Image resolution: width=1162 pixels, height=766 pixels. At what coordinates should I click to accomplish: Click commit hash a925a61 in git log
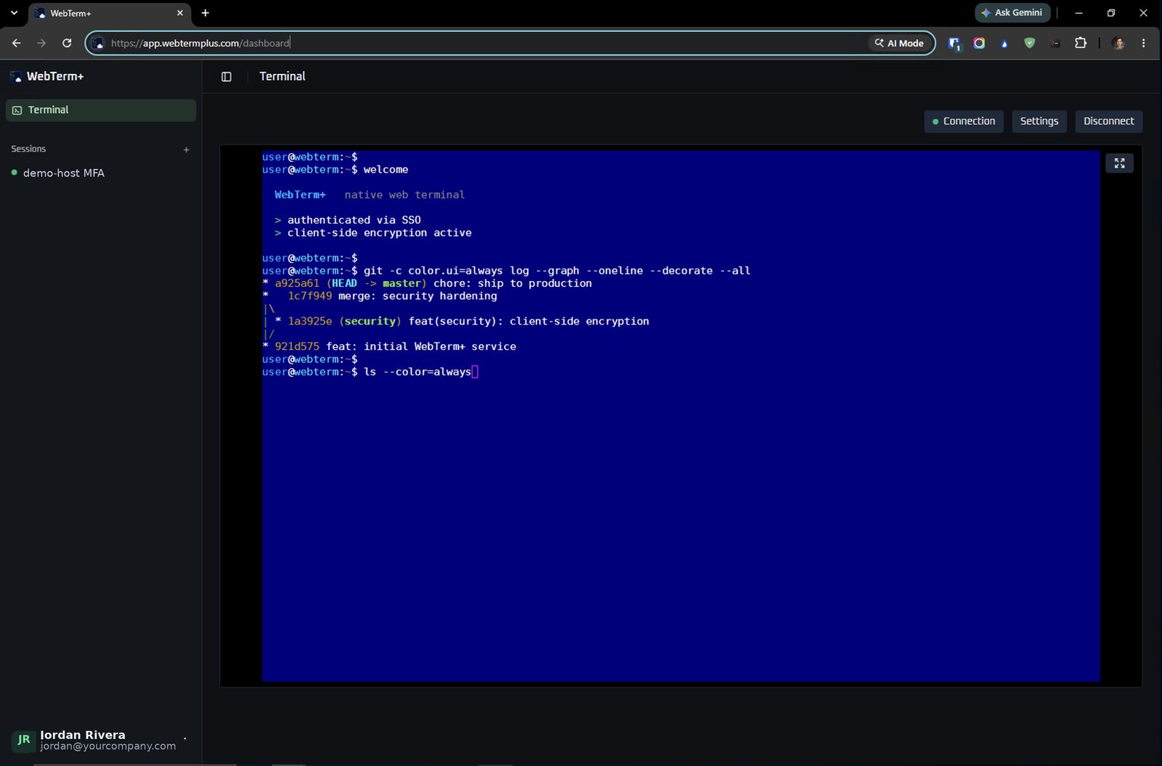point(297,283)
